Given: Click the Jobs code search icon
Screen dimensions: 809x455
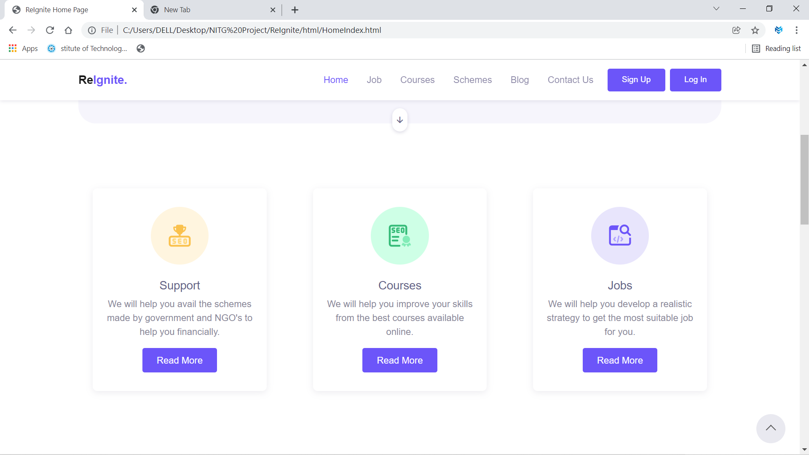Looking at the screenshot, I should pyautogui.click(x=620, y=236).
